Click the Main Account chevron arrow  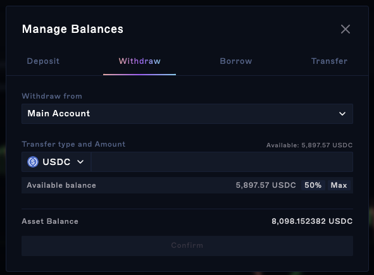[x=342, y=114]
